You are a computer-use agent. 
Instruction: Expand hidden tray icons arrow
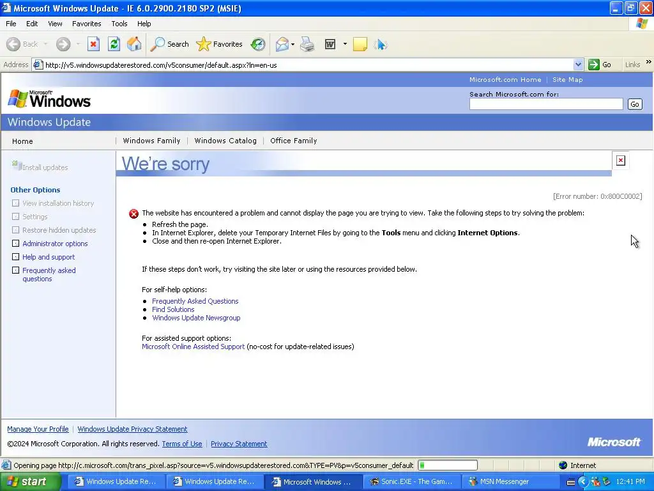pyautogui.click(x=583, y=481)
